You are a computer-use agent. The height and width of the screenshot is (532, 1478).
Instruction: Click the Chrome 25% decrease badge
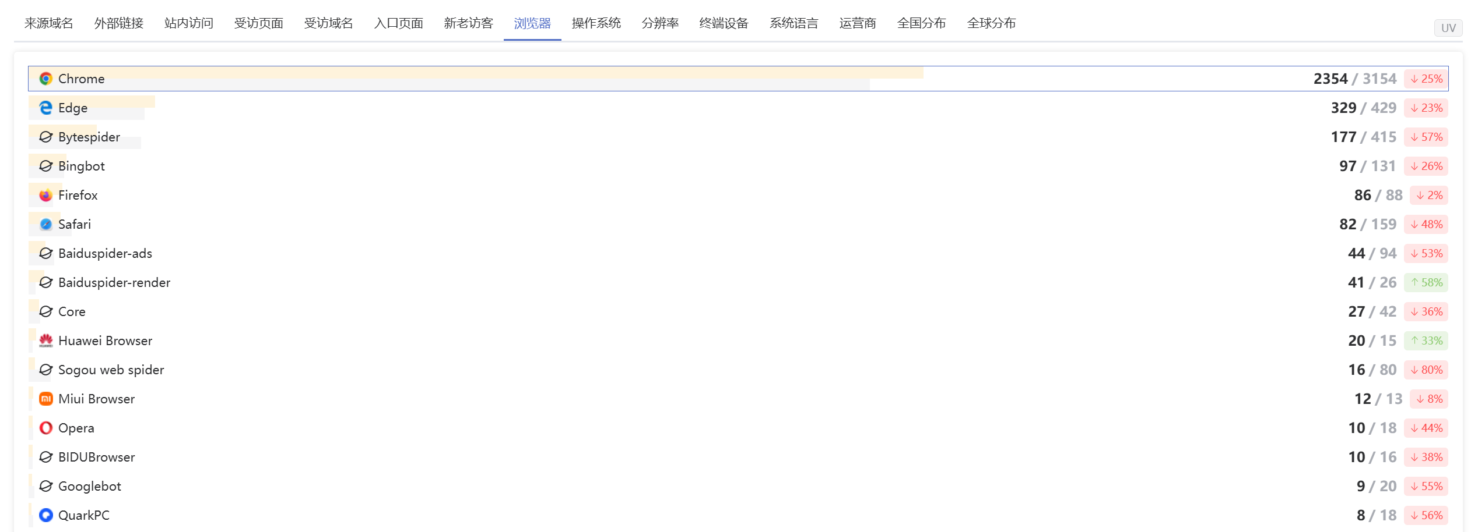pyautogui.click(x=1426, y=79)
